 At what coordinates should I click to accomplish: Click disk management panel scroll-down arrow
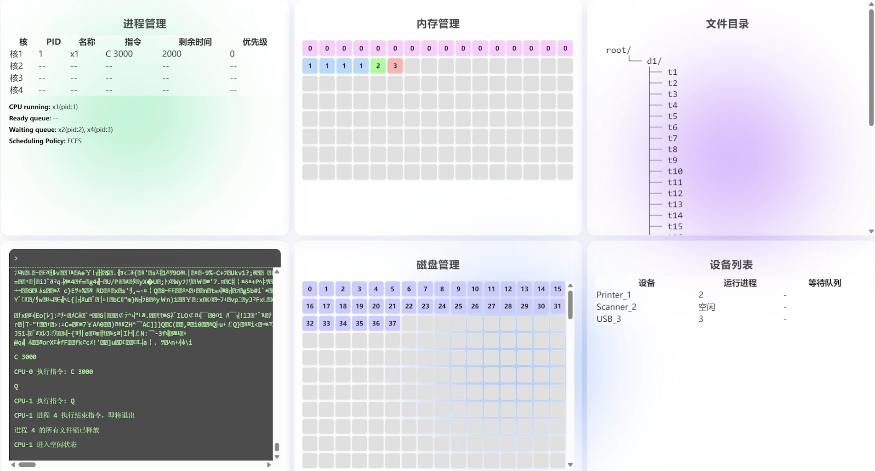pos(570,465)
